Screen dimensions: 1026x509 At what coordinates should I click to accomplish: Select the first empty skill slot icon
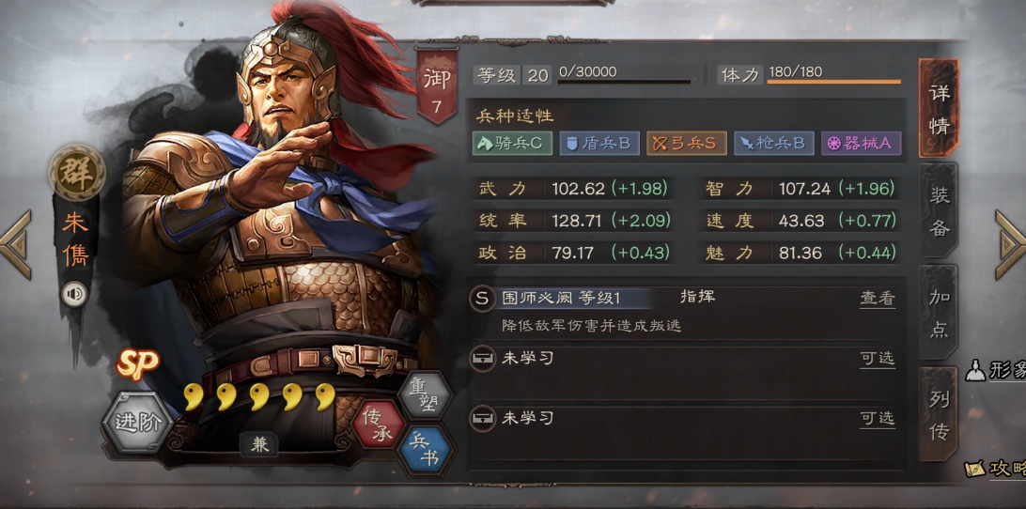pyautogui.click(x=482, y=359)
